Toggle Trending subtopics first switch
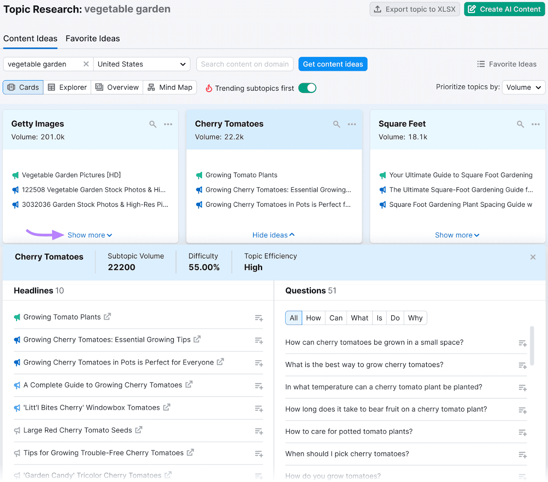548x482 pixels. 307,88
